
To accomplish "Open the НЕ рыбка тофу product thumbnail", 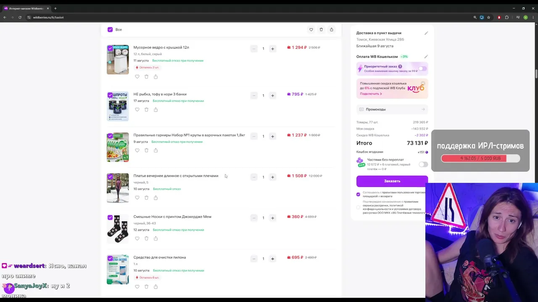I will tap(118, 107).
